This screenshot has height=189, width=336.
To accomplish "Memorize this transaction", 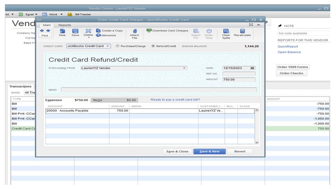I will [106, 35].
